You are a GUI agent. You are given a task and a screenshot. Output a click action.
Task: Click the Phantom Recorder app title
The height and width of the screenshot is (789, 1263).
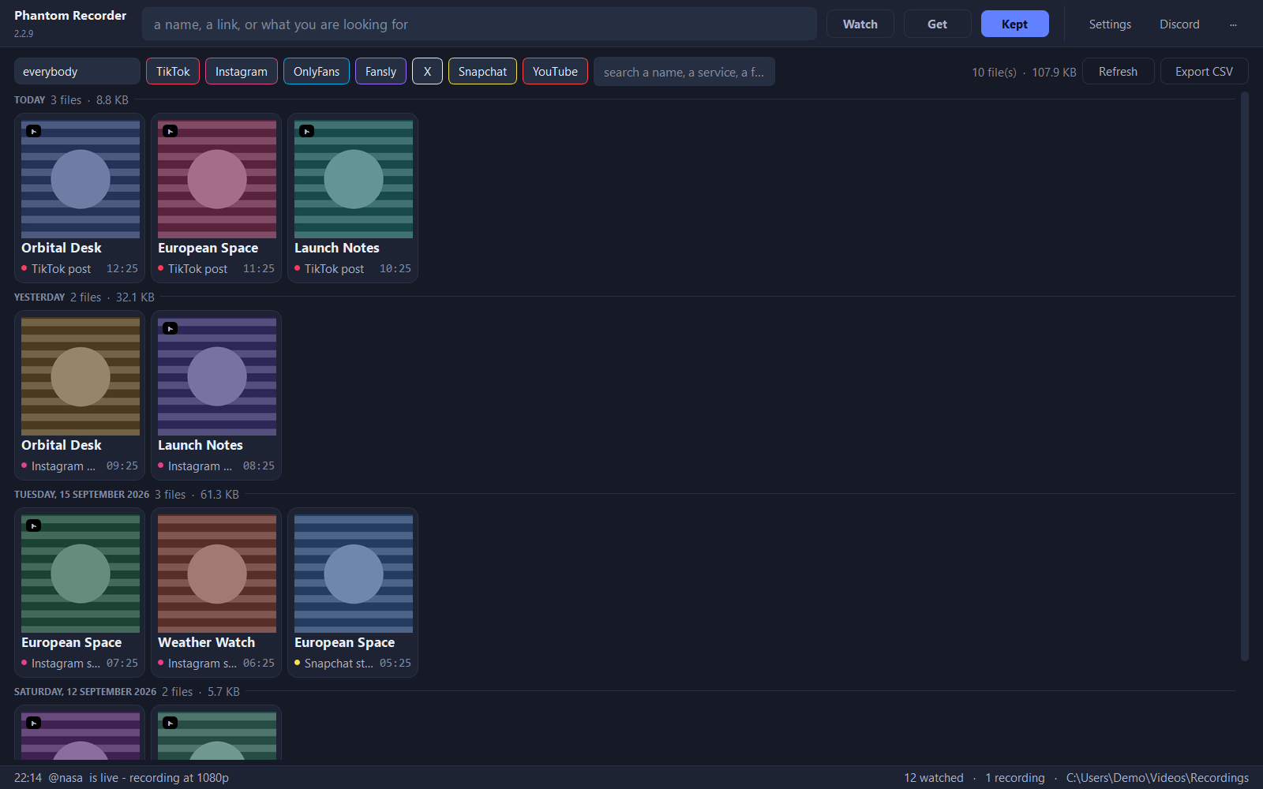click(70, 16)
